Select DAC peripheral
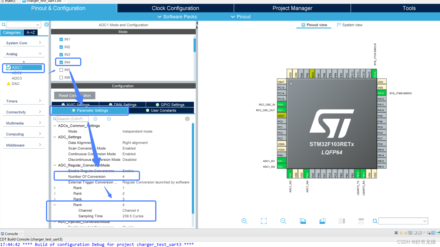Image resolution: width=440 pixels, height=247 pixels. (x=16, y=84)
